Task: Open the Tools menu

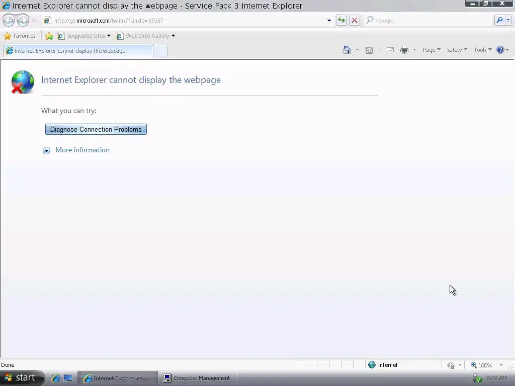Action: (482, 50)
